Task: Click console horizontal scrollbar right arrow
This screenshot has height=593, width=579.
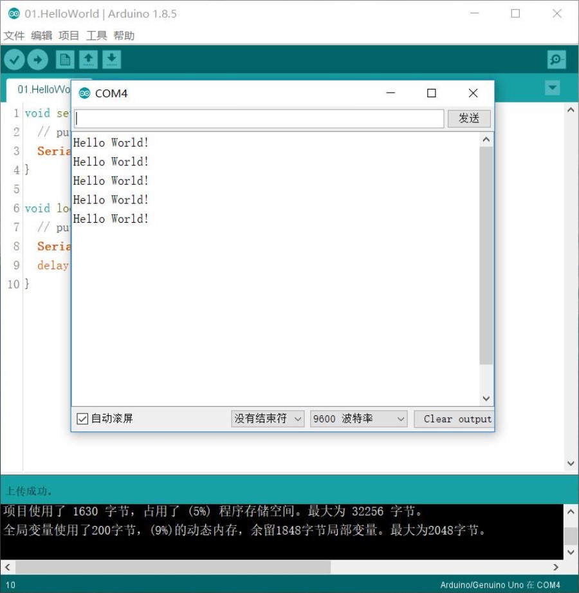Action: coord(556,567)
